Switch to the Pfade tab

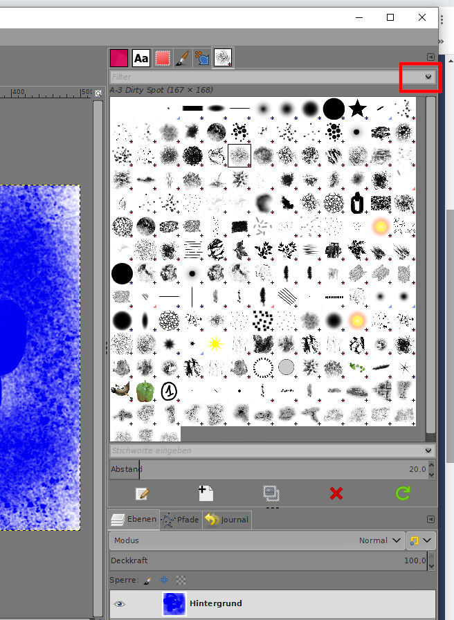(181, 520)
